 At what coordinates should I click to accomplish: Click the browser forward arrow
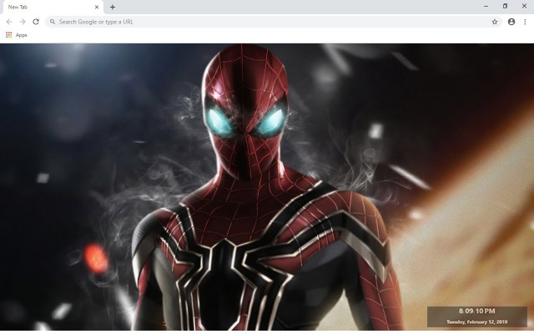pos(23,22)
